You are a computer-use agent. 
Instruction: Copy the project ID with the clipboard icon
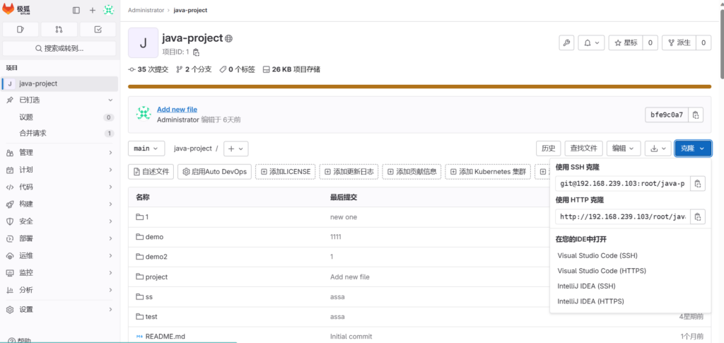click(196, 52)
